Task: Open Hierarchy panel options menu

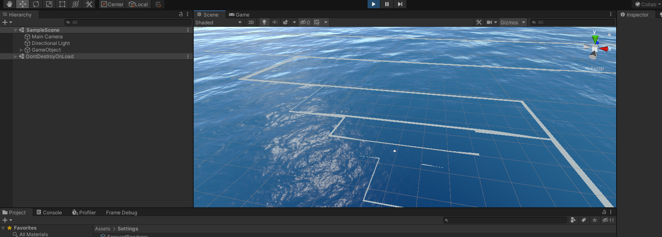Action: [187, 14]
